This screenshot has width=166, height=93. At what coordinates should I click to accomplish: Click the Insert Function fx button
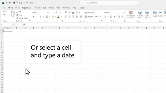pyautogui.click(x=24, y=25)
